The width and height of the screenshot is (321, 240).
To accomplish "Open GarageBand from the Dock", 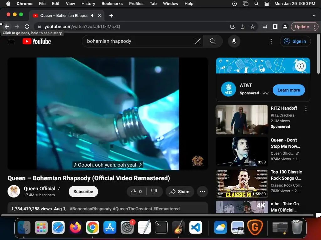I will click(x=178, y=227).
